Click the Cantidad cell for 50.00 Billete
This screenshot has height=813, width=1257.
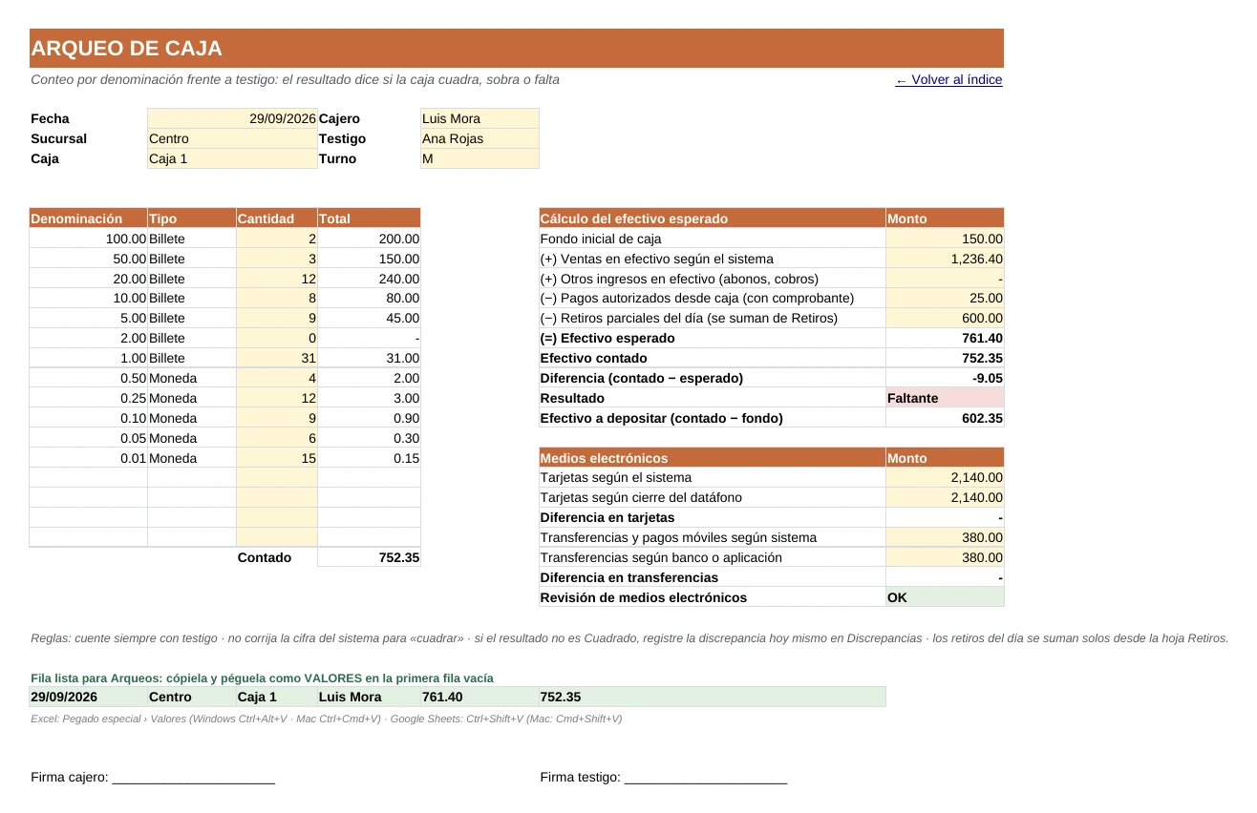[276, 259]
